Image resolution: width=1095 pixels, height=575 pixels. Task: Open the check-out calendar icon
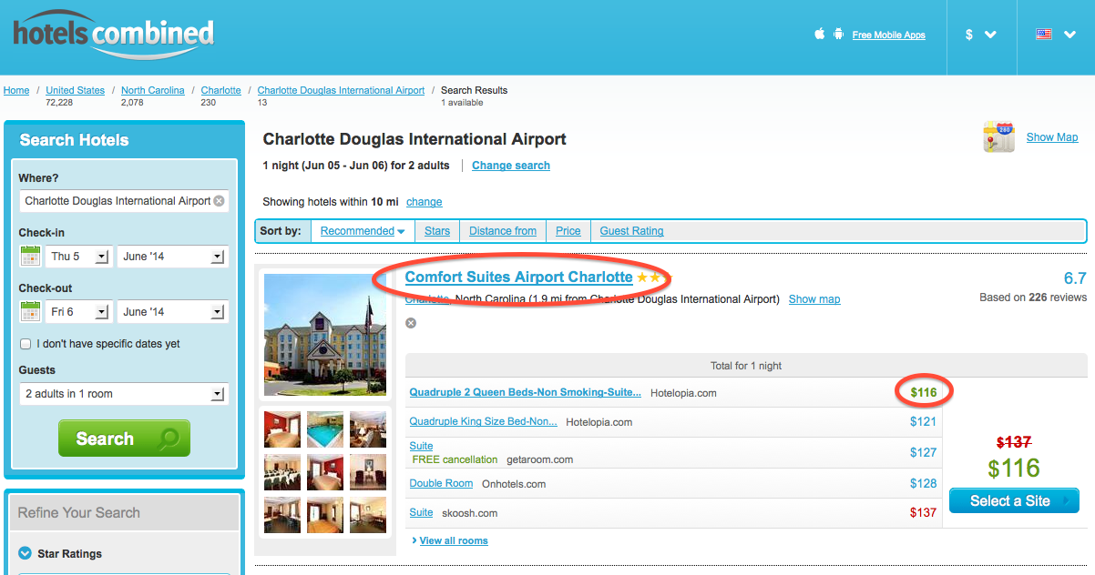click(x=30, y=312)
